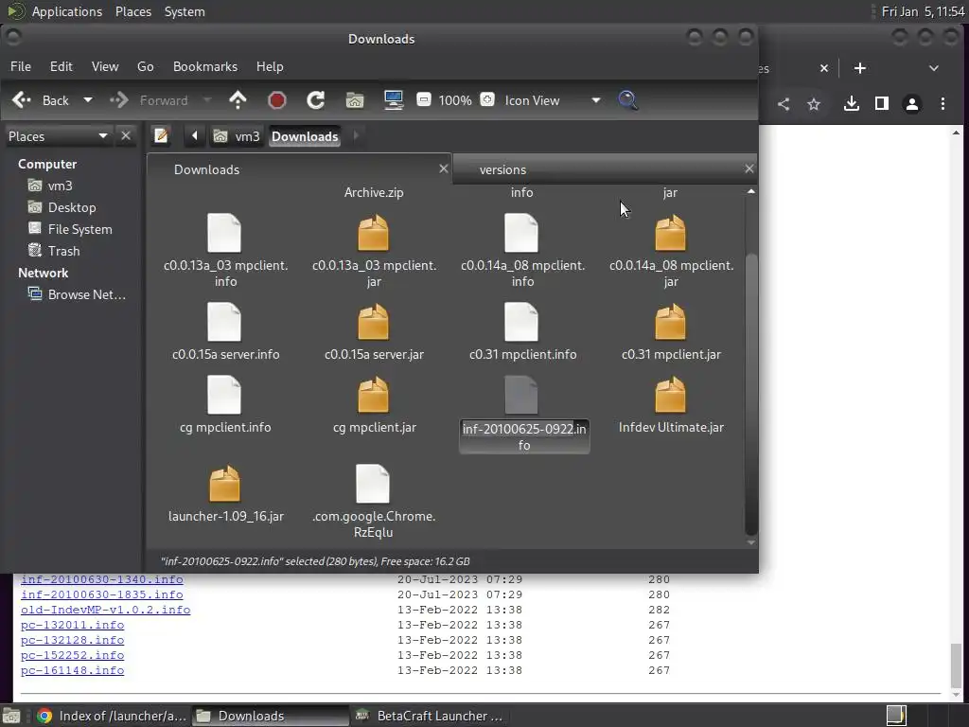969x727 pixels.
Task: Open Edit menu
Action: (62, 66)
